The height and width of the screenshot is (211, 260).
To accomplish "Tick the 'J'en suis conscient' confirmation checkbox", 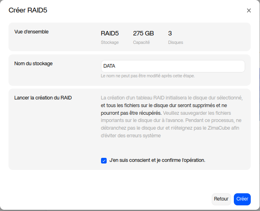I will (x=104, y=160).
